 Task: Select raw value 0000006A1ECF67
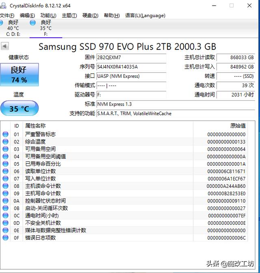pos(227,178)
